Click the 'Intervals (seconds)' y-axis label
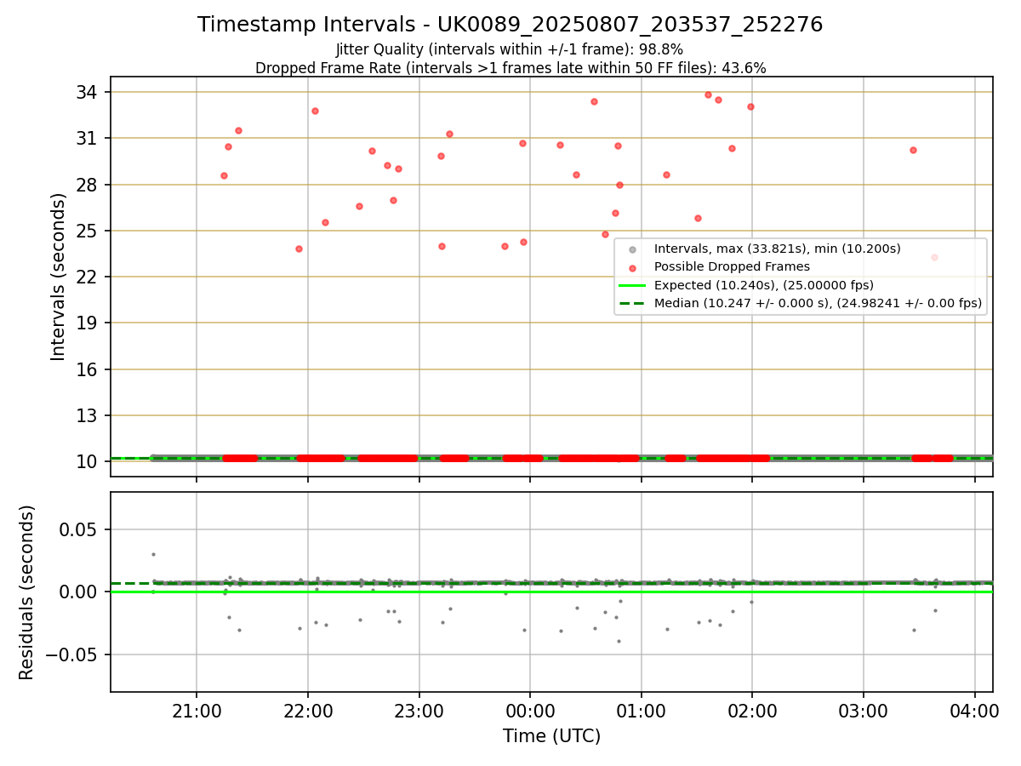Screen dimensions: 1021x766 pyautogui.click(x=59, y=277)
